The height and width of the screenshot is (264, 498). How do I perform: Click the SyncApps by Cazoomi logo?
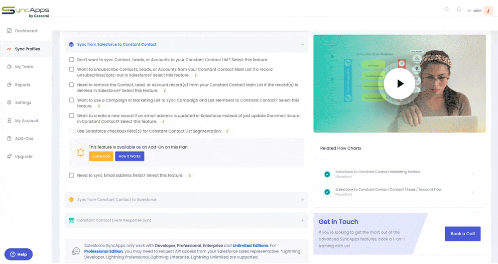pyautogui.click(x=25, y=12)
